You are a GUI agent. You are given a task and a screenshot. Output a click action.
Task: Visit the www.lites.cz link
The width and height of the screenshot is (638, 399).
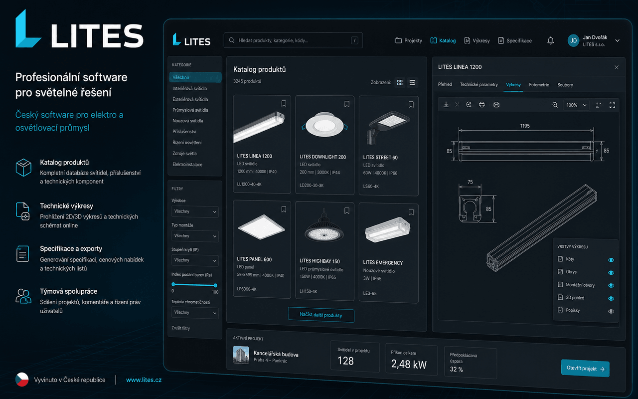[x=144, y=380]
